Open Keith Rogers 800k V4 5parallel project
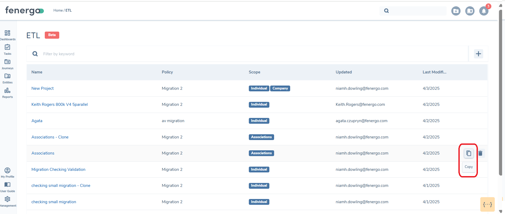The image size is (505, 214). (60, 104)
